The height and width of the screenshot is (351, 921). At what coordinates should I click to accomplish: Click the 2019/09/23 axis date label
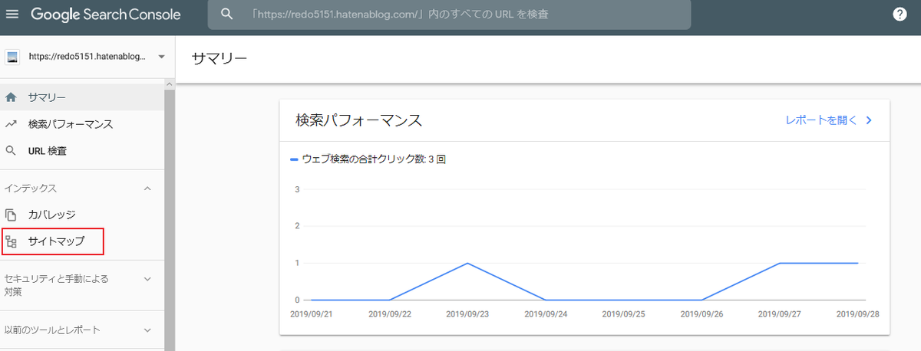[467, 313]
